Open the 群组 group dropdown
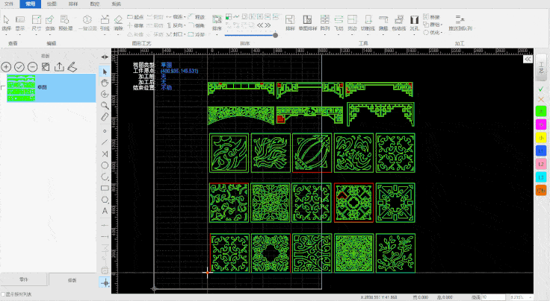This screenshot has width=550, height=301. tap(433, 25)
